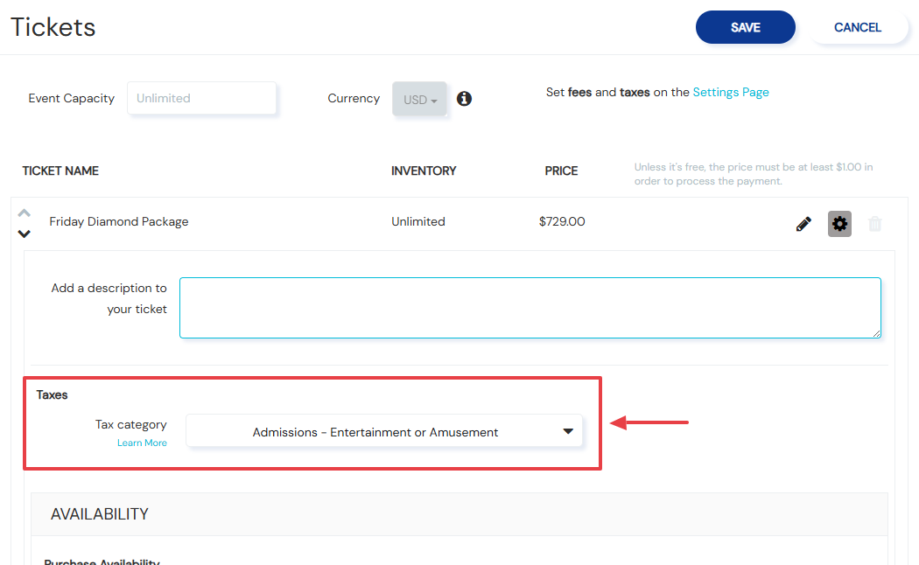Viewport: 919px width, 565px height.
Task: Click the Friday Diamond Package ticket name
Action: click(x=119, y=221)
